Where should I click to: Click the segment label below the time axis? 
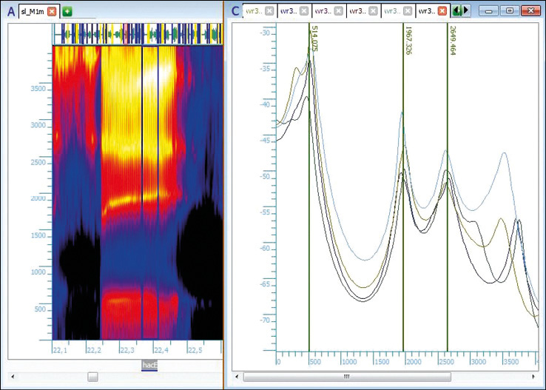point(149,366)
